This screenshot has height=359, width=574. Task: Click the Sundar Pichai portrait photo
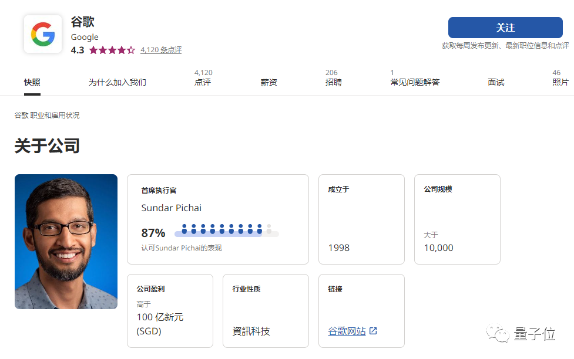point(66,242)
